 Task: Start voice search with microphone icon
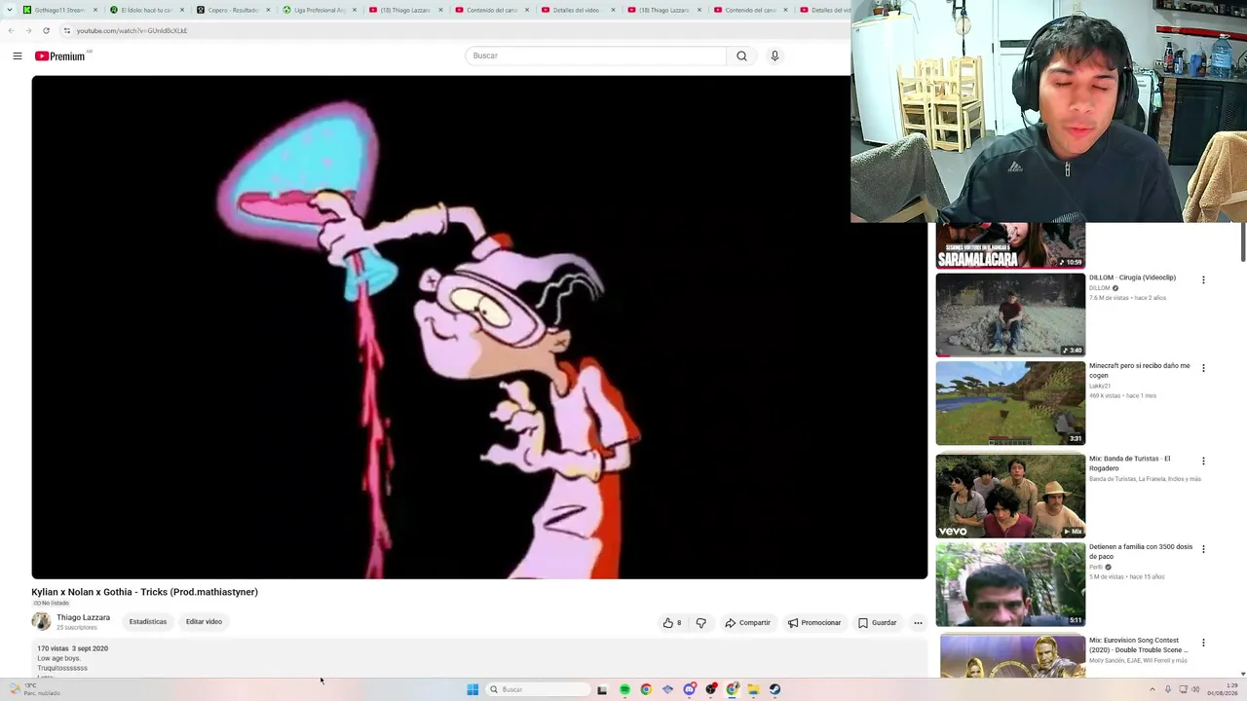[x=775, y=55]
